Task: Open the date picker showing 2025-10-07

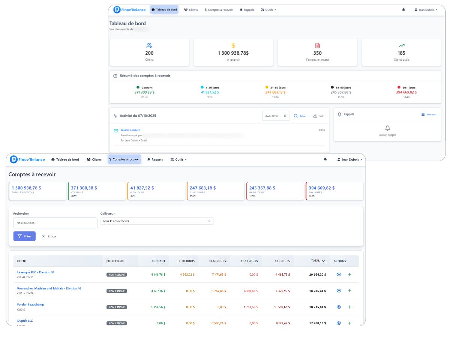Action: (x=276, y=116)
